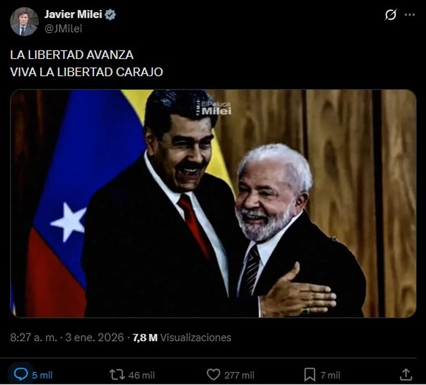Like the post with heart icon
Image resolution: width=426 pixels, height=385 pixels.
pyautogui.click(x=213, y=374)
